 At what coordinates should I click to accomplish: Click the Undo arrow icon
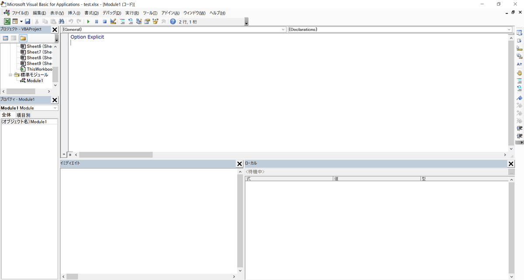(71, 21)
